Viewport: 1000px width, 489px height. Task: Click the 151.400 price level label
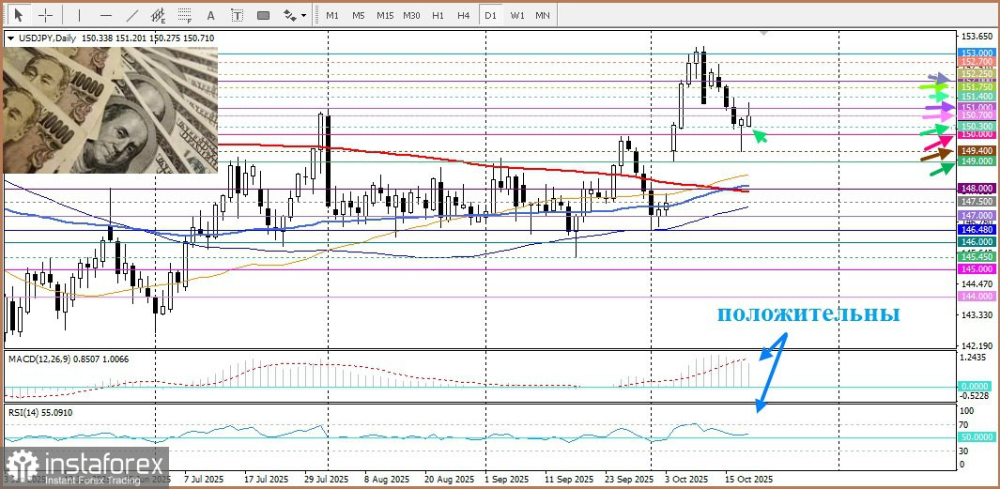pos(977,97)
